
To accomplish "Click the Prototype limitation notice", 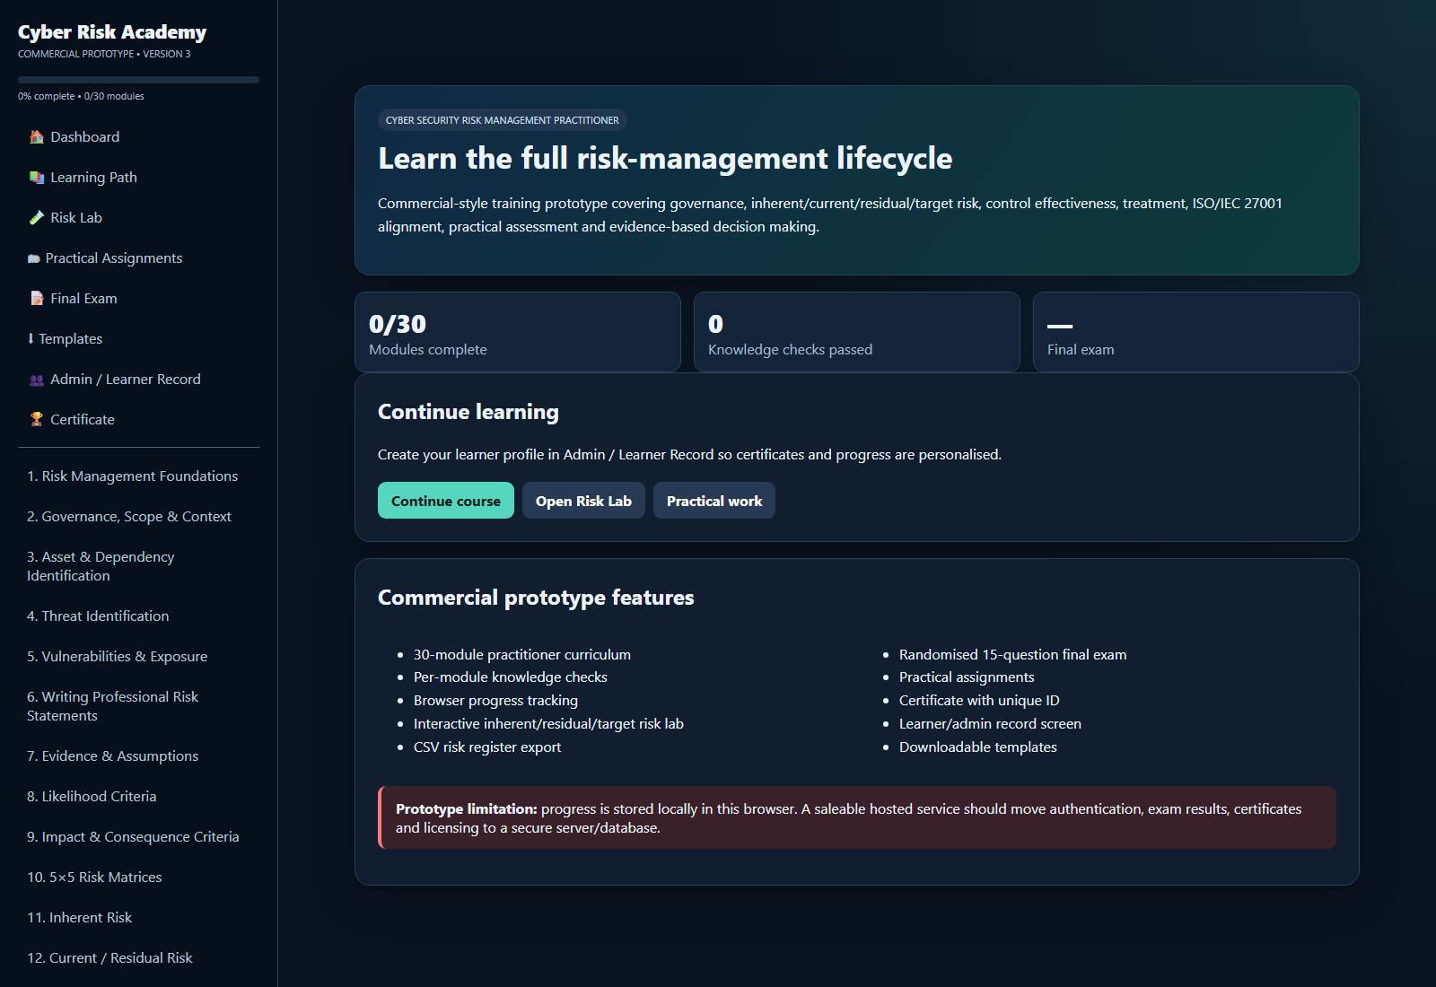I will pyautogui.click(x=857, y=817).
